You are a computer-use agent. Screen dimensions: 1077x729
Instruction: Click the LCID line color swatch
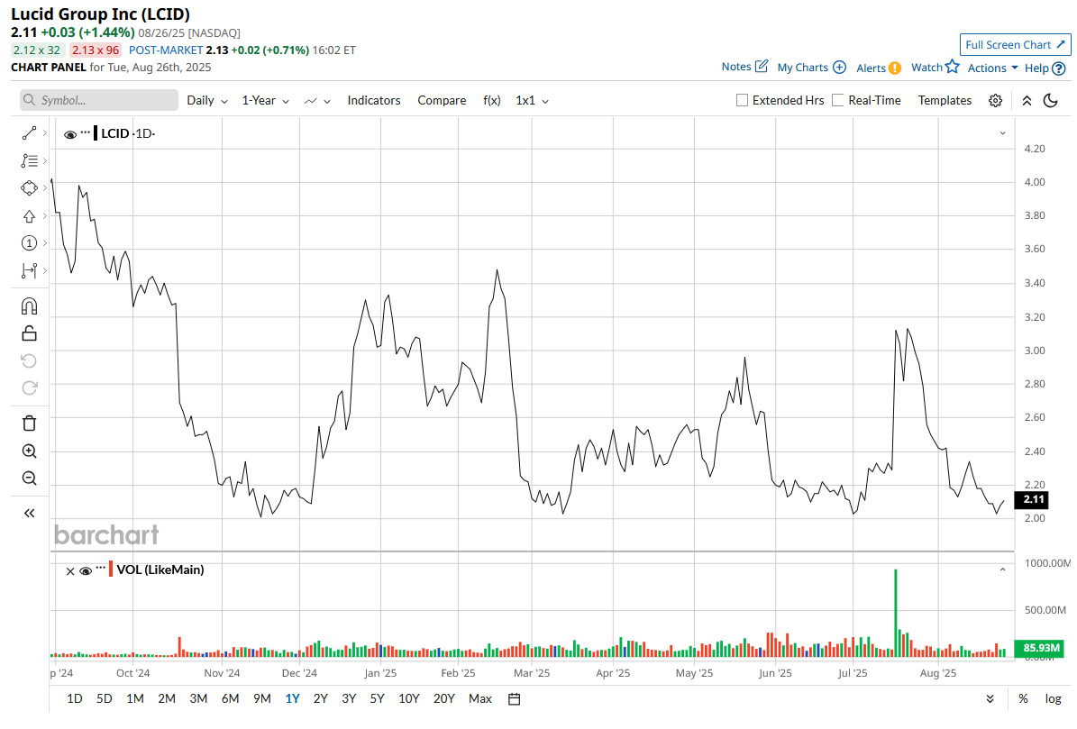(x=96, y=133)
